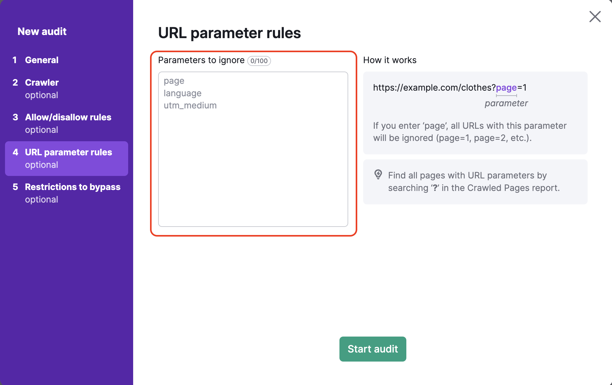Viewport: 612px width, 385px height.
Task: Click the close X in top right corner
Action: coord(595,17)
